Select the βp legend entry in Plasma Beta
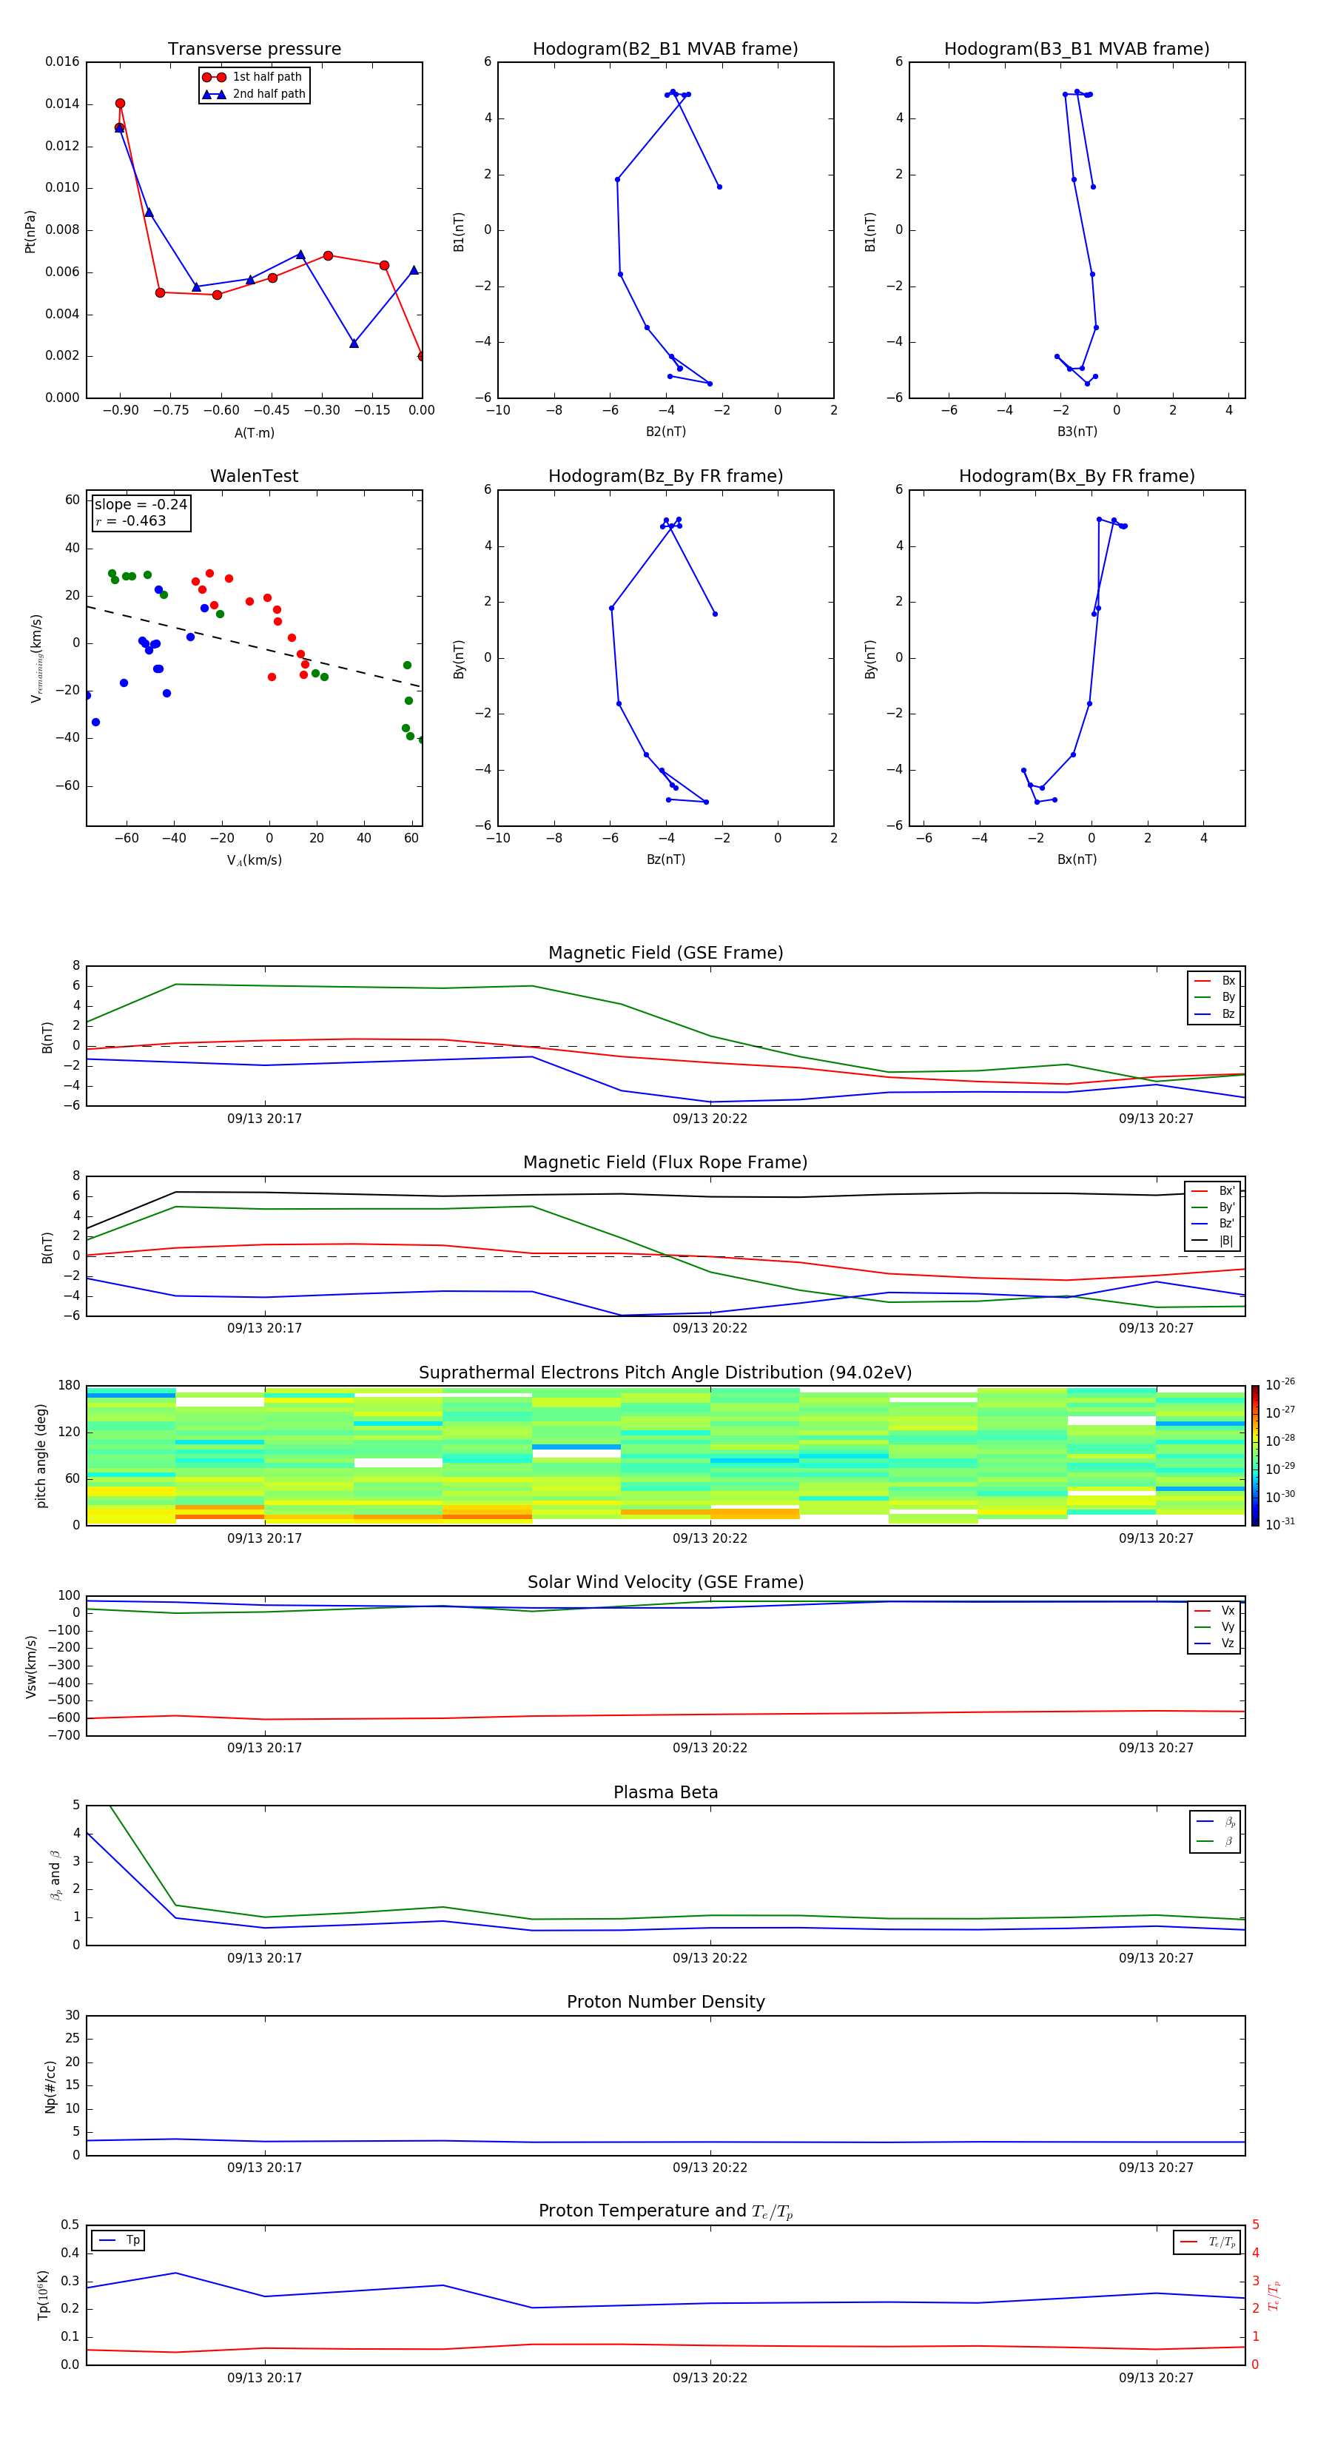1332x2443 pixels. (x=1215, y=1822)
